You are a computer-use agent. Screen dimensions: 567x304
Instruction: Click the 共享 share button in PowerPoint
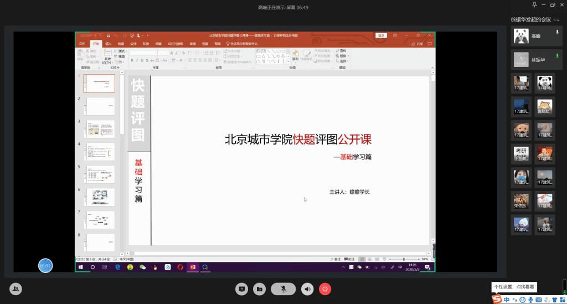coord(417,44)
